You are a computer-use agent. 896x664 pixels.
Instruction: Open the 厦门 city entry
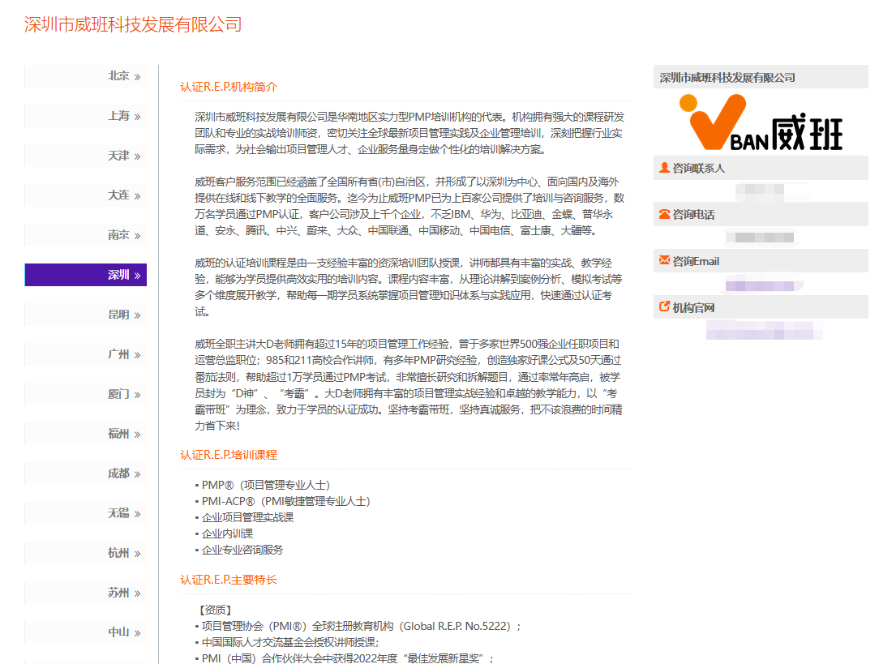[x=86, y=394]
